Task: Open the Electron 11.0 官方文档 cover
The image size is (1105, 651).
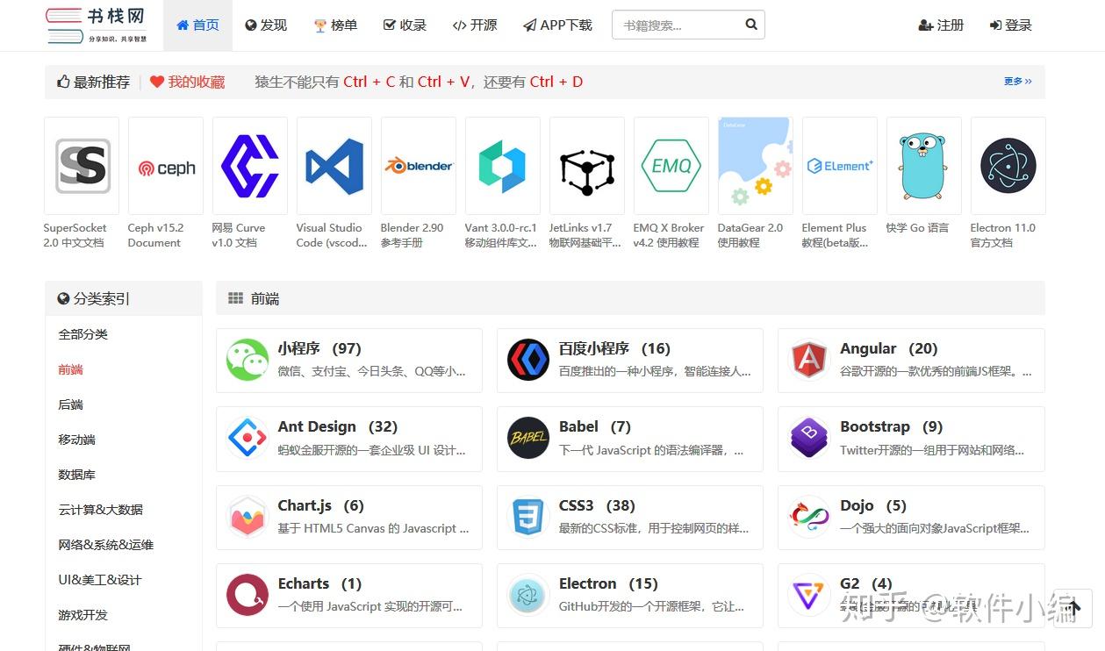Action: pos(1008,165)
